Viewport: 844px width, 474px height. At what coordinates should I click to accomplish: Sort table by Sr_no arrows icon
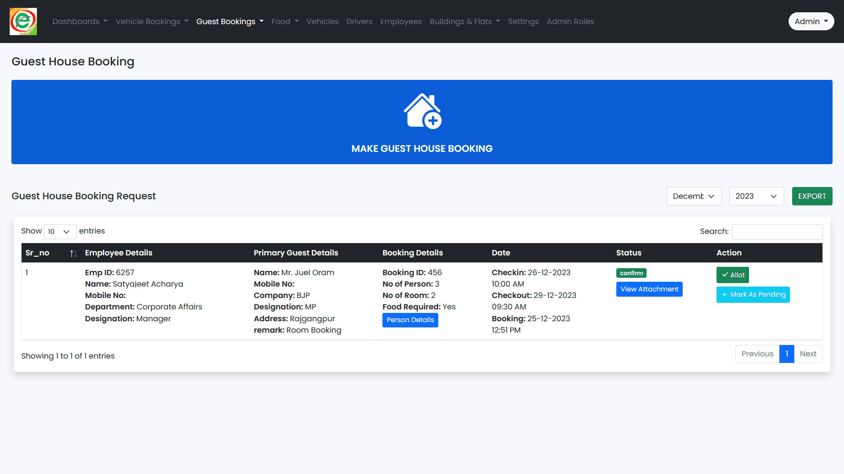click(73, 253)
